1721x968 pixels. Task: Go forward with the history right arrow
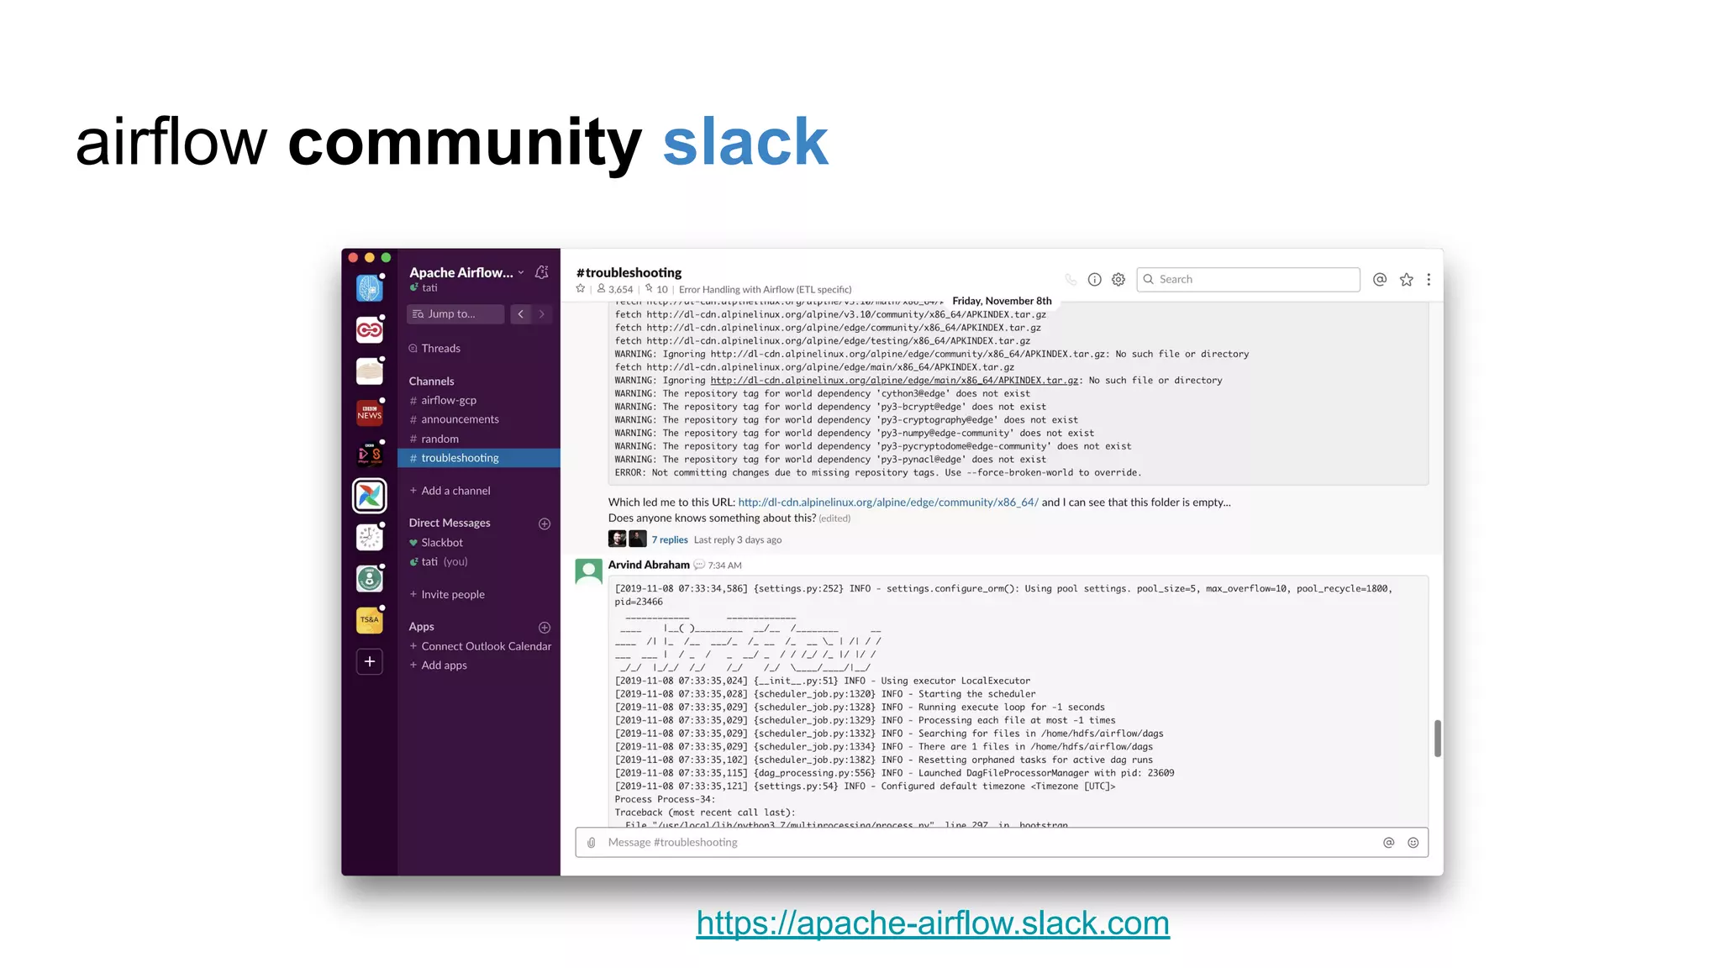542,314
